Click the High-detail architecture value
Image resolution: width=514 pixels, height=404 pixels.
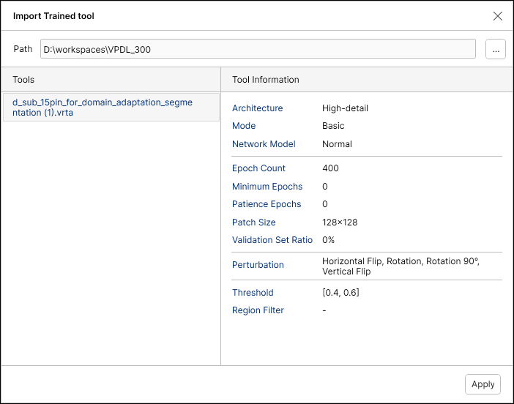click(x=345, y=108)
